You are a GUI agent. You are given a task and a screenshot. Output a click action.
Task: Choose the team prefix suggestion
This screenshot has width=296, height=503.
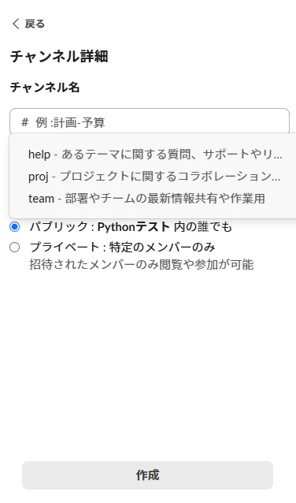tap(154, 199)
